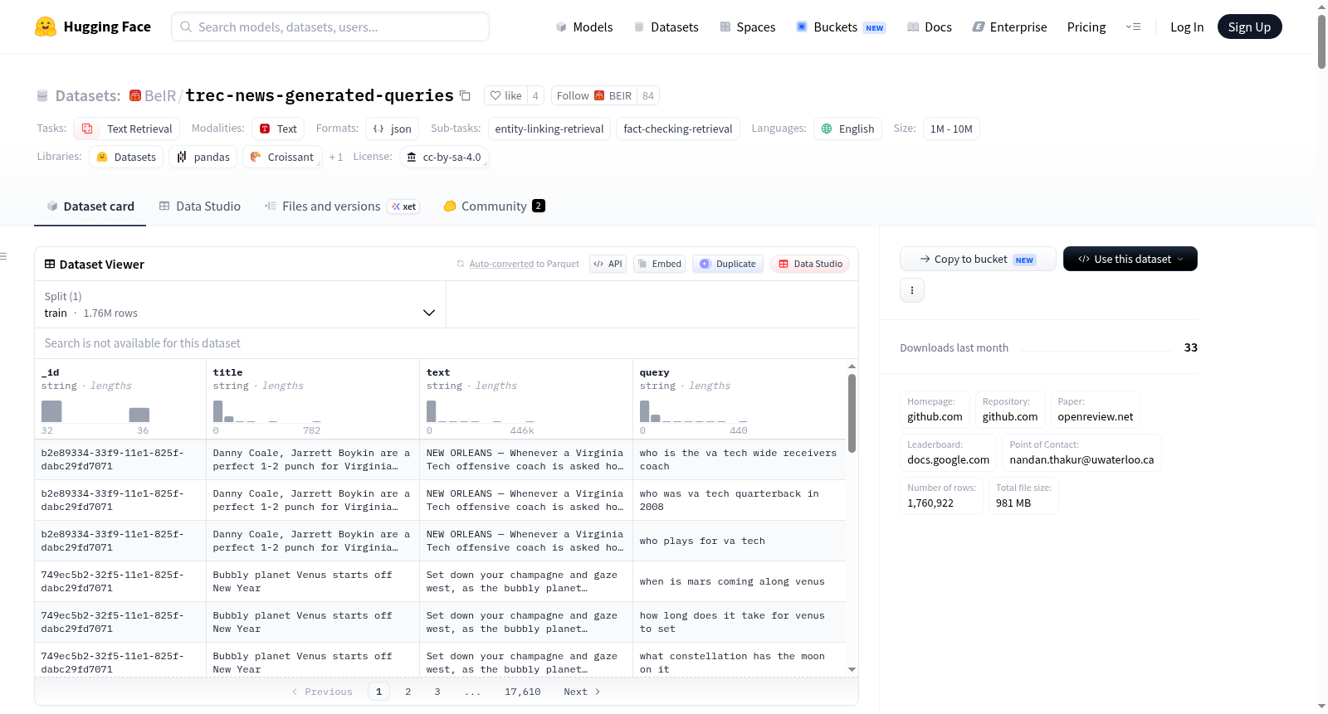Screen dimensions: 1328x714
Task: Click the English language tag
Action: [847, 129]
